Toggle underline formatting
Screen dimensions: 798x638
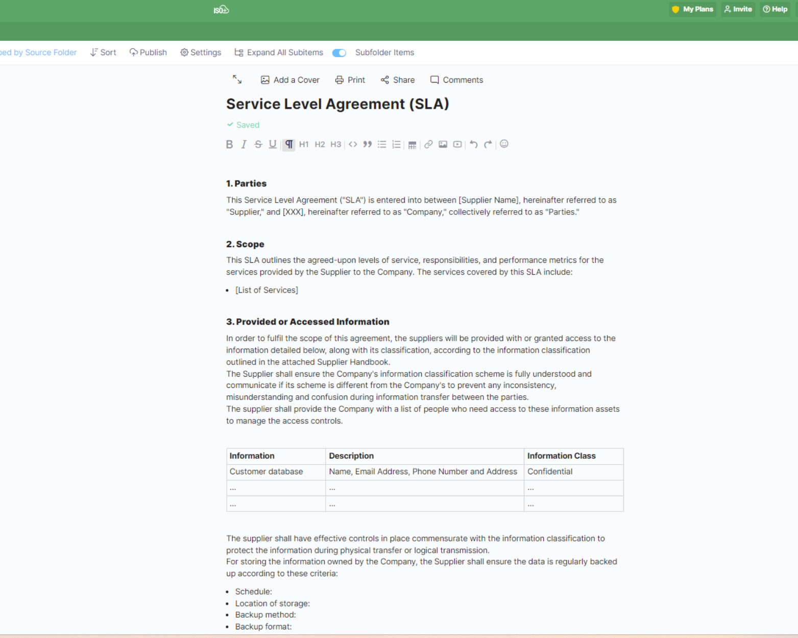273,144
